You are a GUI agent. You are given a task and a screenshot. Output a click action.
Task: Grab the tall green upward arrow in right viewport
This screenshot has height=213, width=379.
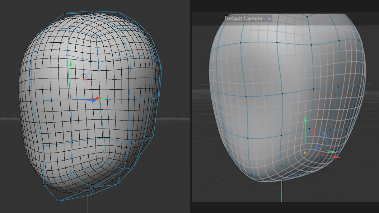[306, 120]
